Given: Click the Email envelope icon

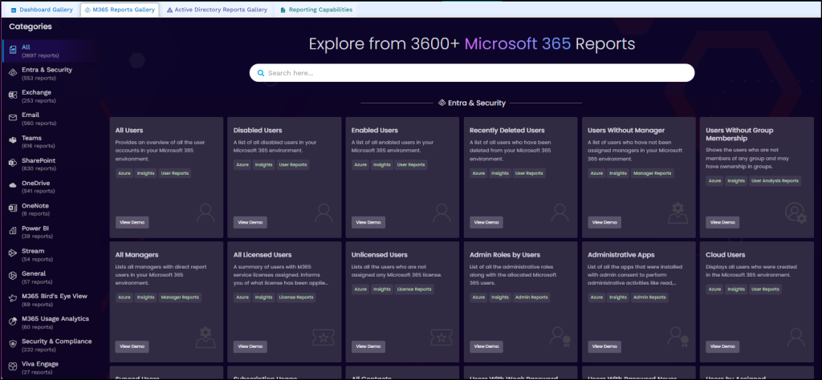Looking at the screenshot, I should [13, 119].
